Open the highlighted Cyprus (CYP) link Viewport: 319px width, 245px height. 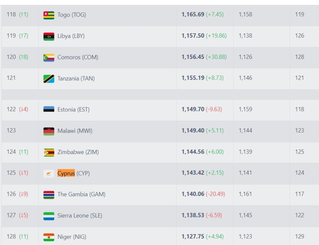(x=73, y=173)
